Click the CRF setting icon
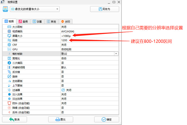The width and height of the screenshot is (187, 125). pos(9,45)
